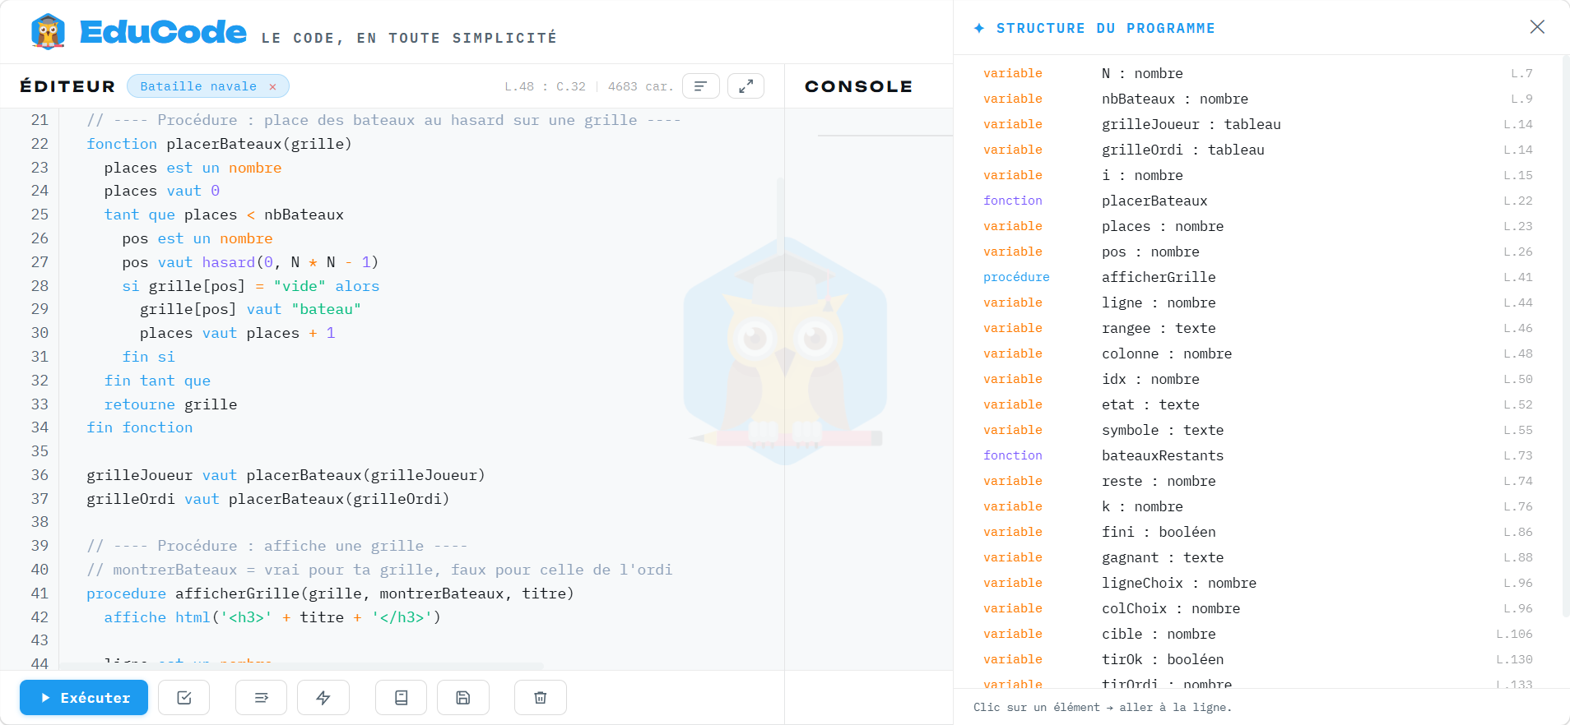Click the EduCode brand title
Viewport: 1570px width, 725px height.
(163, 31)
